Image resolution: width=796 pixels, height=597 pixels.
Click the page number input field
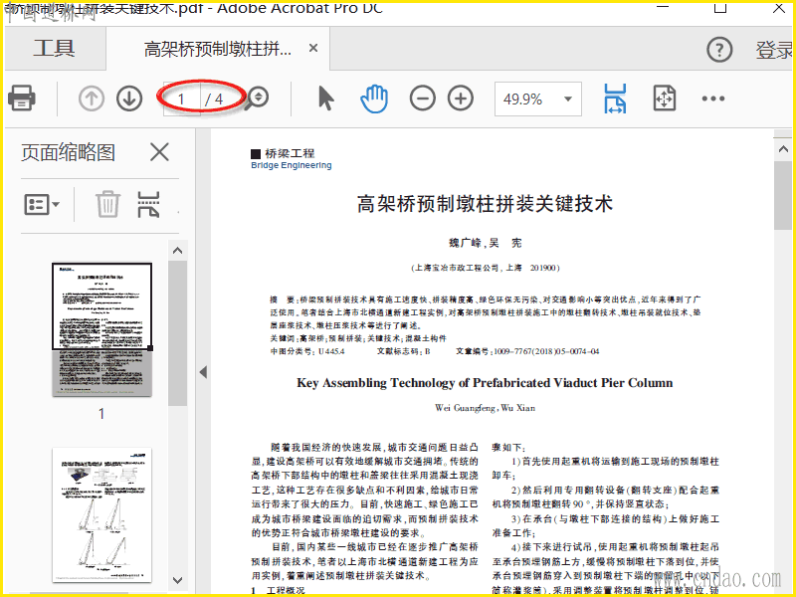pos(182,99)
